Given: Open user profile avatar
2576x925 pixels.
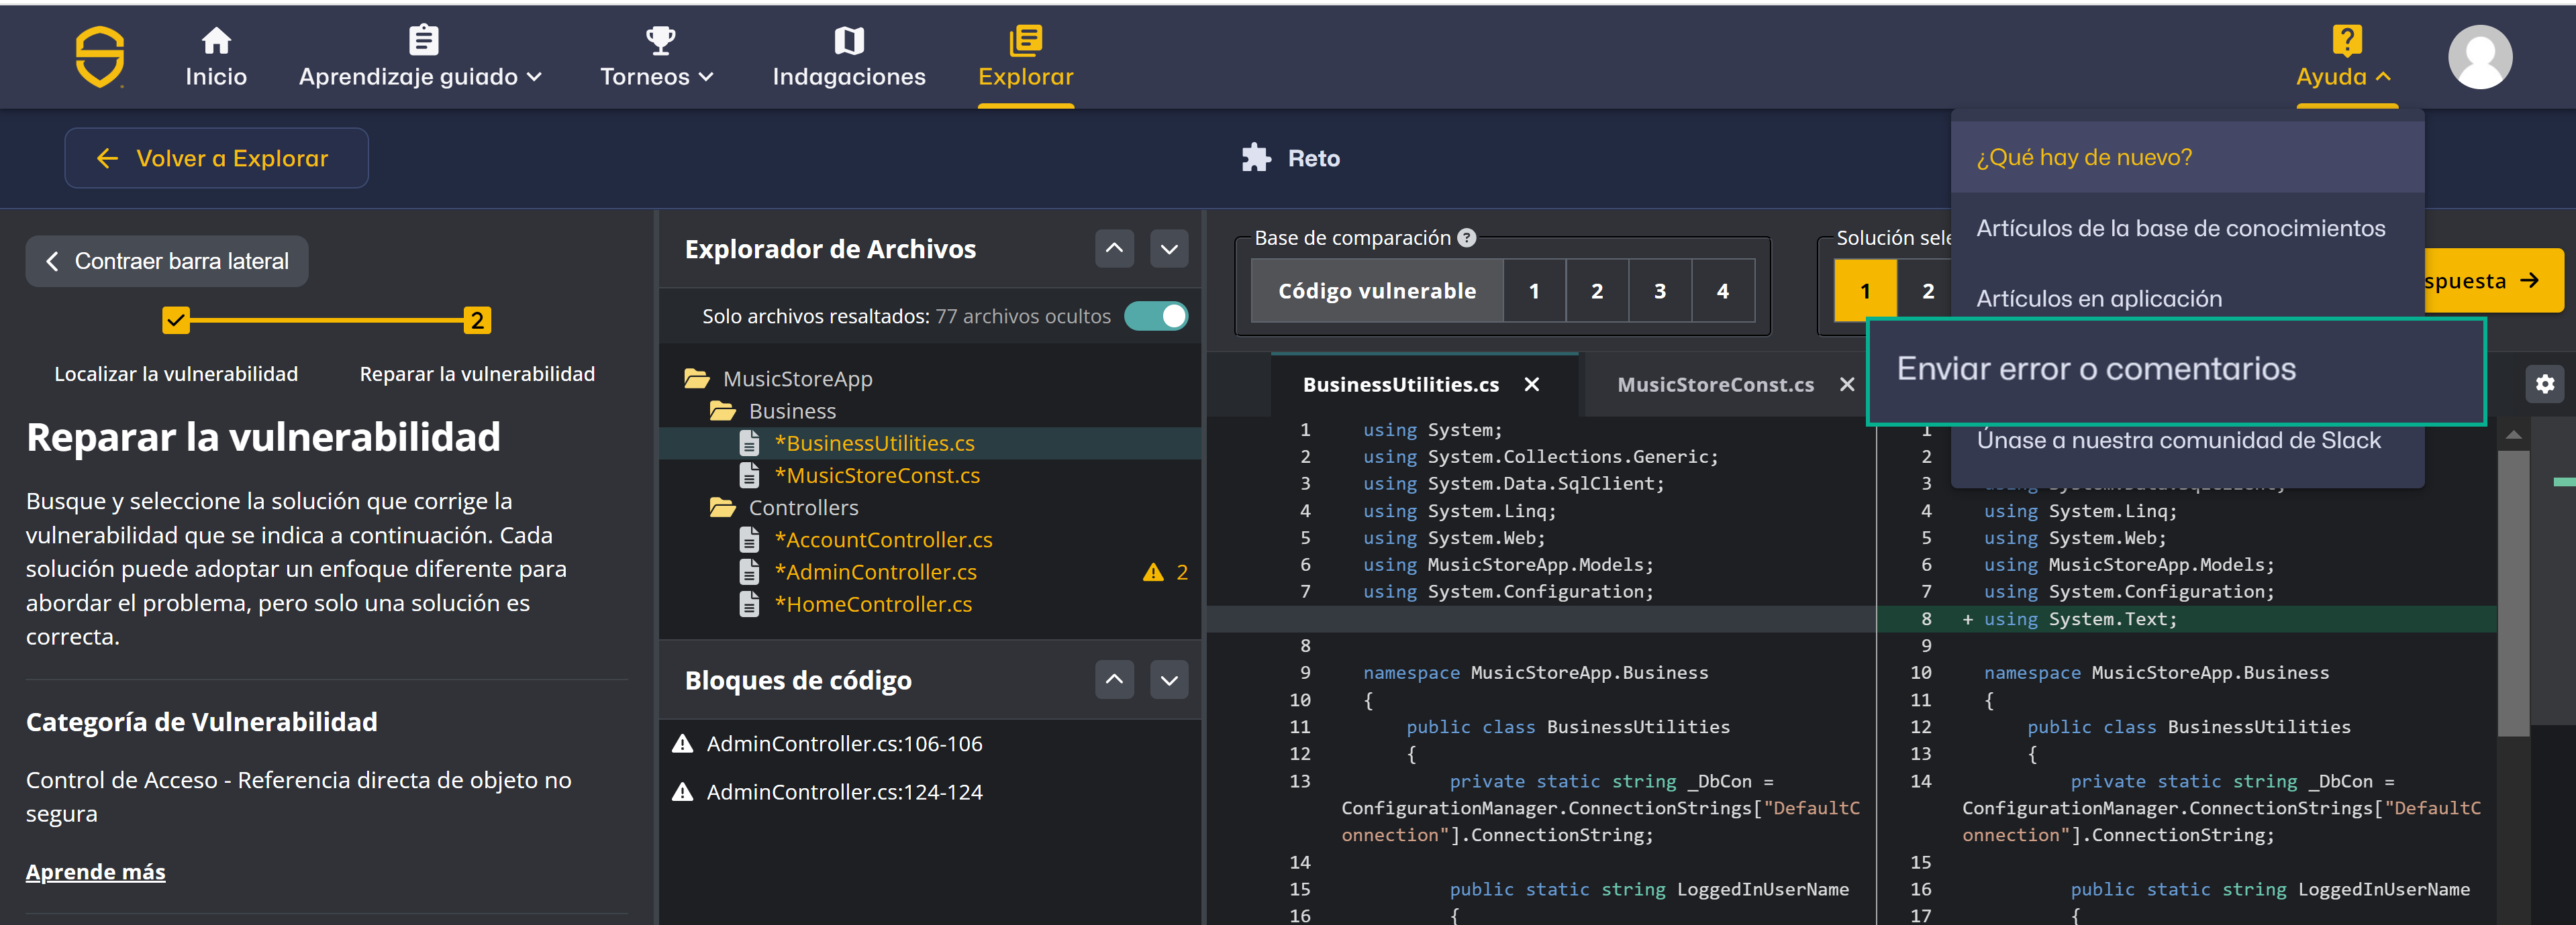Looking at the screenshot, I should coord(2480,57).
